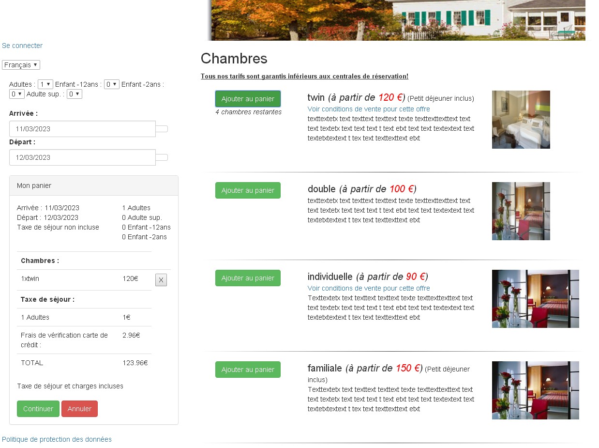The image size is (599, 448).
Task: Click Continuer to proceed with booking
Action: tap(38, 409)
